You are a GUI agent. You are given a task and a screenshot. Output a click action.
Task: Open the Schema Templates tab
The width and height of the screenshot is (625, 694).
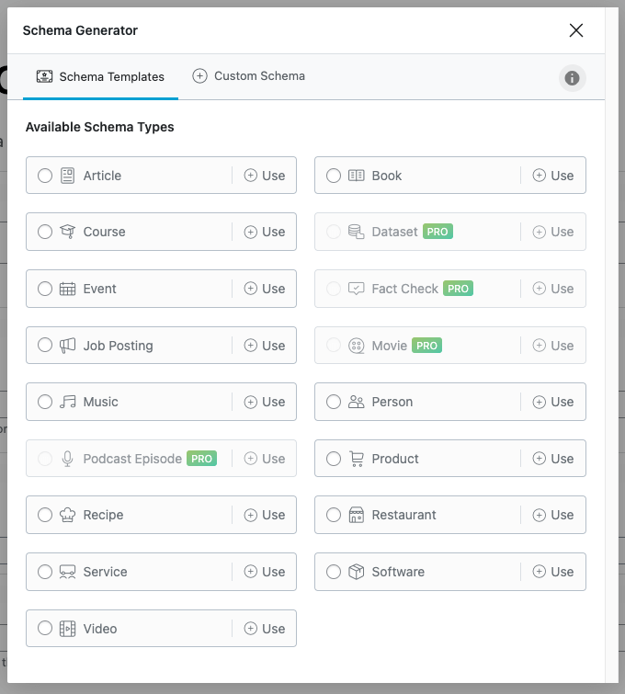pos(100,77)
